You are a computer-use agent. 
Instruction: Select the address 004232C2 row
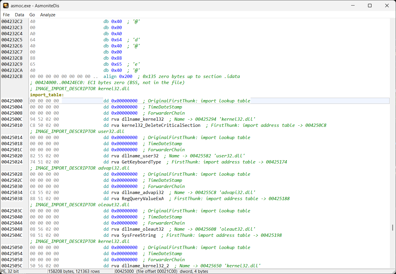(195, 22)
